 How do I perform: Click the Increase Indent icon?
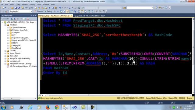[100, 11]
